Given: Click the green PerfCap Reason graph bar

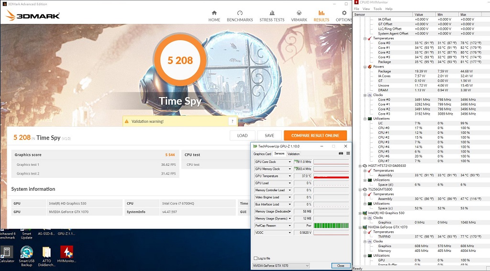Looking at the screenshot, I should tap(331, 226).
